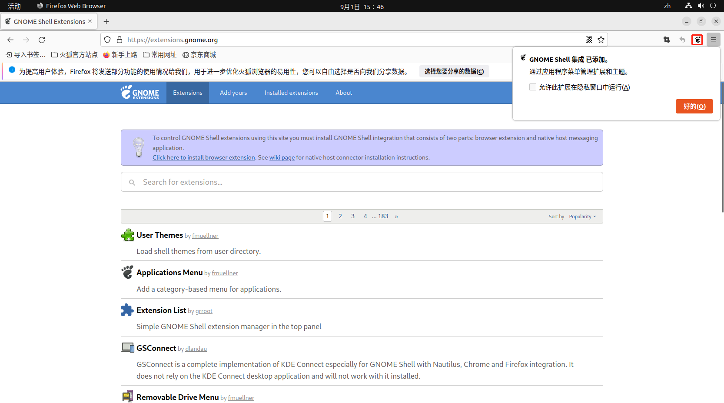Jump to last page 183
The image size is (724, 403).
pyautogui.click(x=383, y=216)
